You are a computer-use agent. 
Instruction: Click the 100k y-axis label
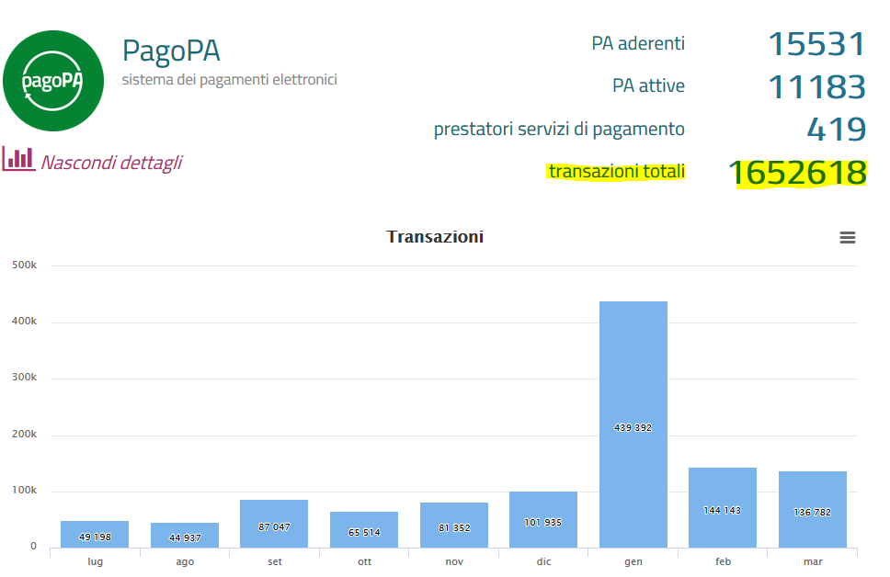tap(25, 491)
